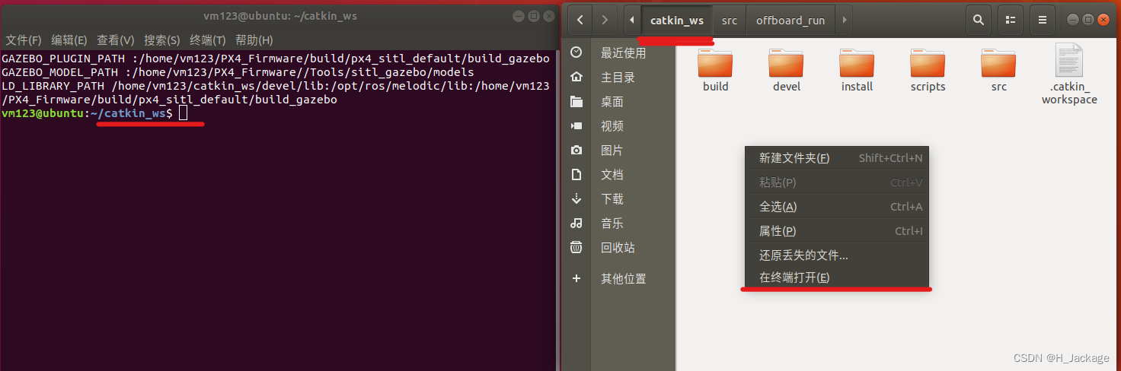The image size is (1121, 371).
Task: Select the .catkin_workspace file
Action: tap(1069, 74)
